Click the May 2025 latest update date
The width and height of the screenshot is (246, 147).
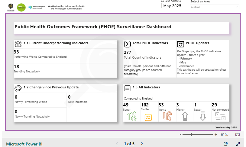172,6
